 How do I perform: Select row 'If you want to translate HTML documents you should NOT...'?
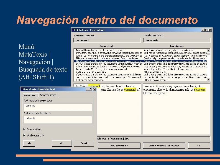[140, 64]
